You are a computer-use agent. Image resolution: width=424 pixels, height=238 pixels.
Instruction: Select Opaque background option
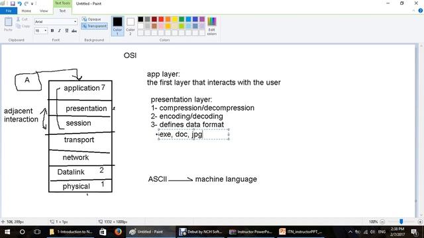[91, 19]
